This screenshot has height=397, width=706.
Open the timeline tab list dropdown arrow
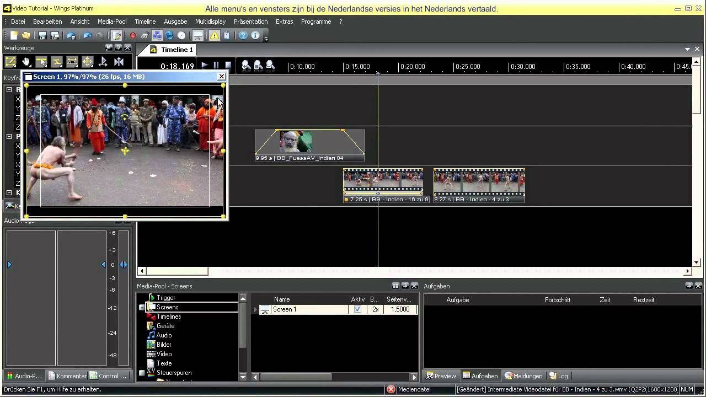tap(687, 49)
